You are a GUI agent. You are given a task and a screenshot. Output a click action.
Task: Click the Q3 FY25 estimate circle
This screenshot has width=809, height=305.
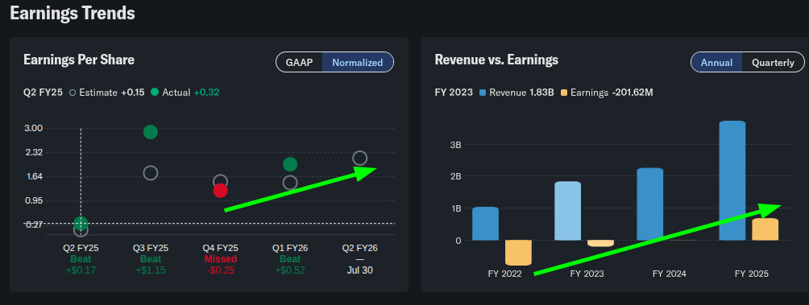coord(150,173)
